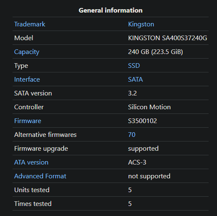
Task: Select the Times tested value 5
Action: (130, 204)
